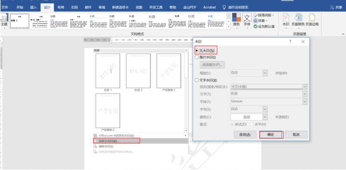Collapse the ribbon with the caret arrow
Image resolution: width=346 pixels, height=170 pixels.
343,34
